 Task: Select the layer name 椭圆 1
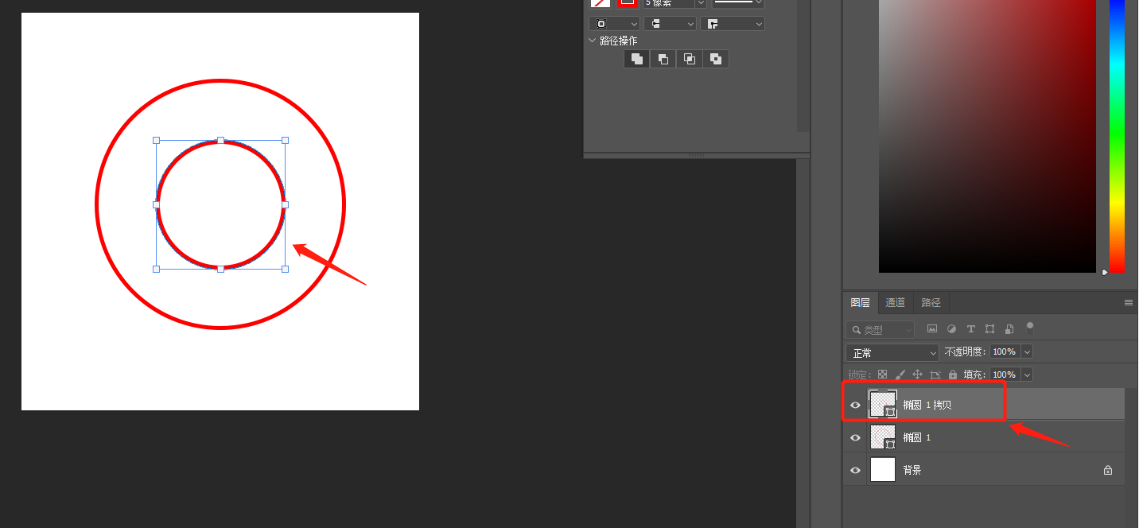[916, 437]
